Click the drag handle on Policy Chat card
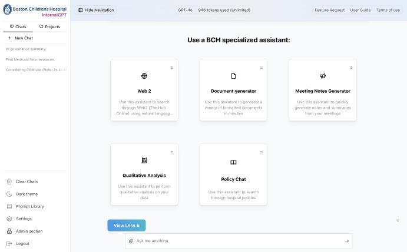 262,152
